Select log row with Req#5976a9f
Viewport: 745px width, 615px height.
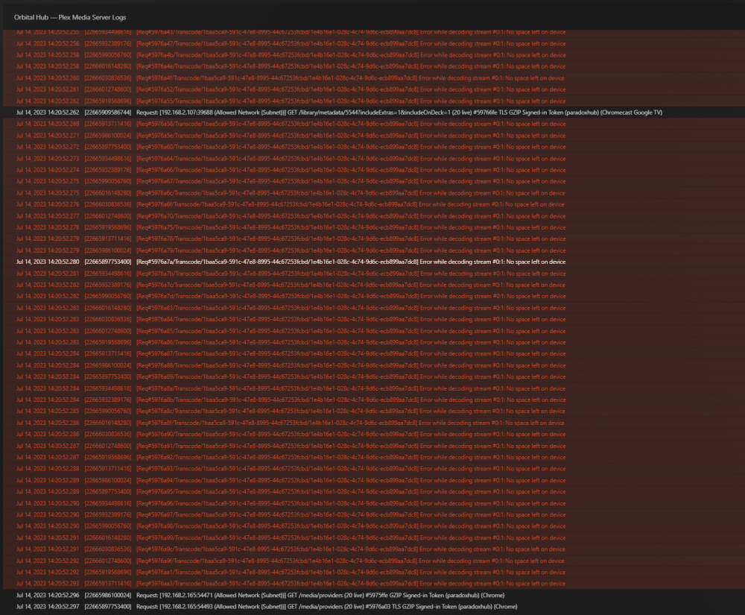click(372, 561)
